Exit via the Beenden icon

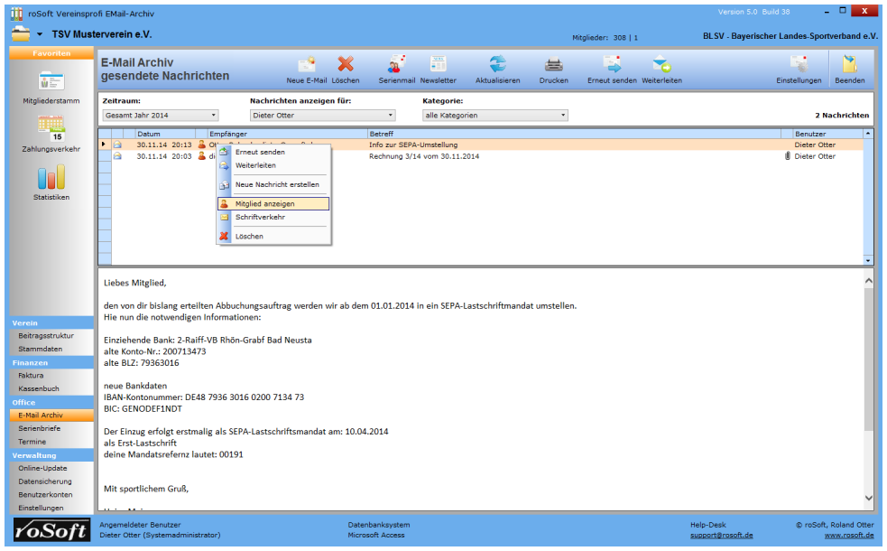849,64
